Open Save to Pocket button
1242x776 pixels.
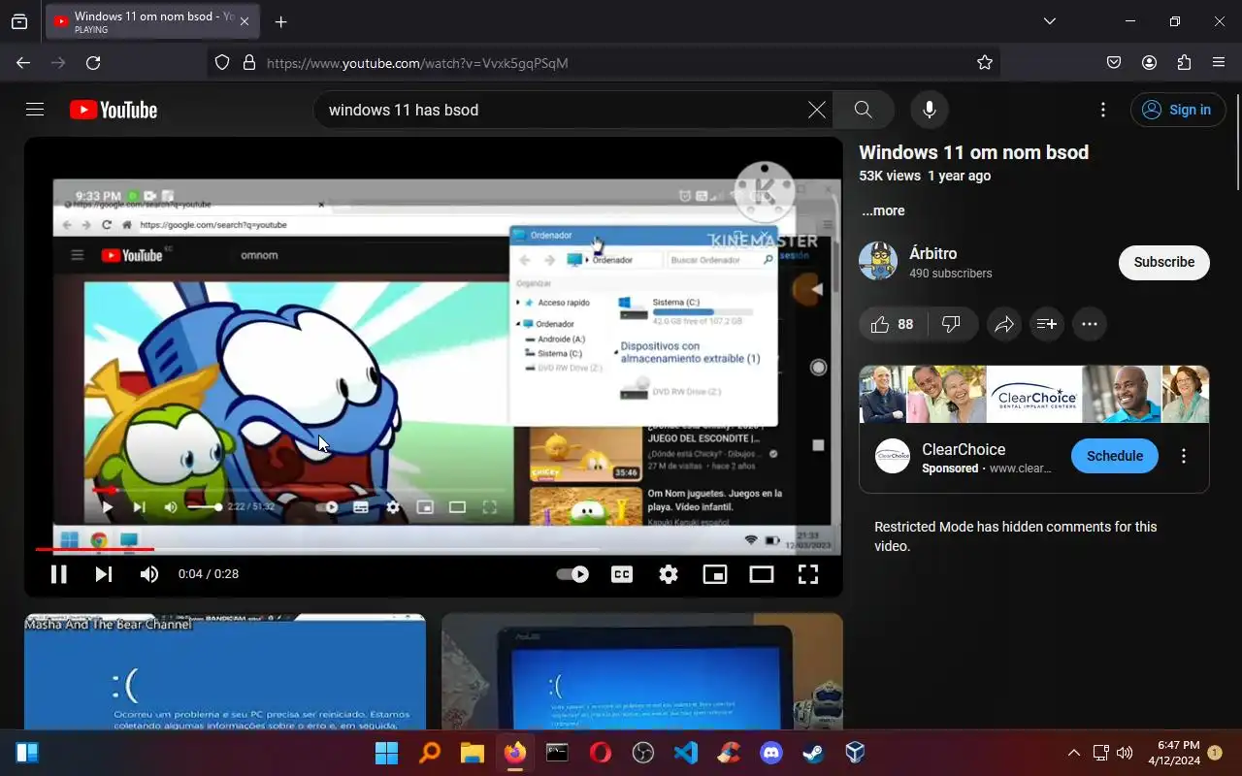tap(1114, 63)
